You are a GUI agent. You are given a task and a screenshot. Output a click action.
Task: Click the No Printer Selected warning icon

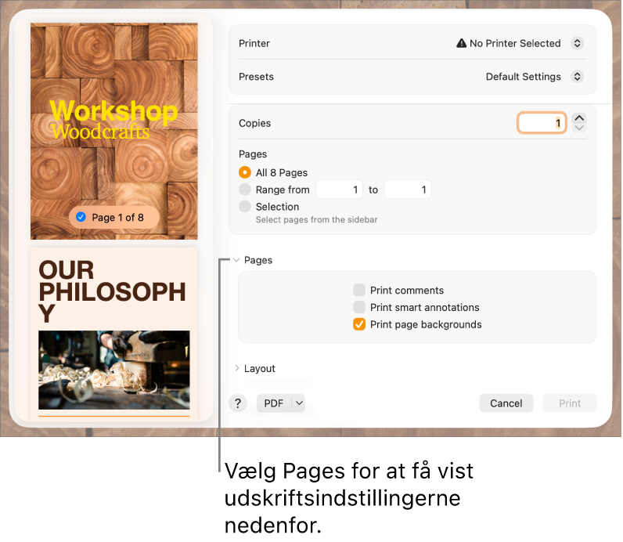click(x=461, y=43)
